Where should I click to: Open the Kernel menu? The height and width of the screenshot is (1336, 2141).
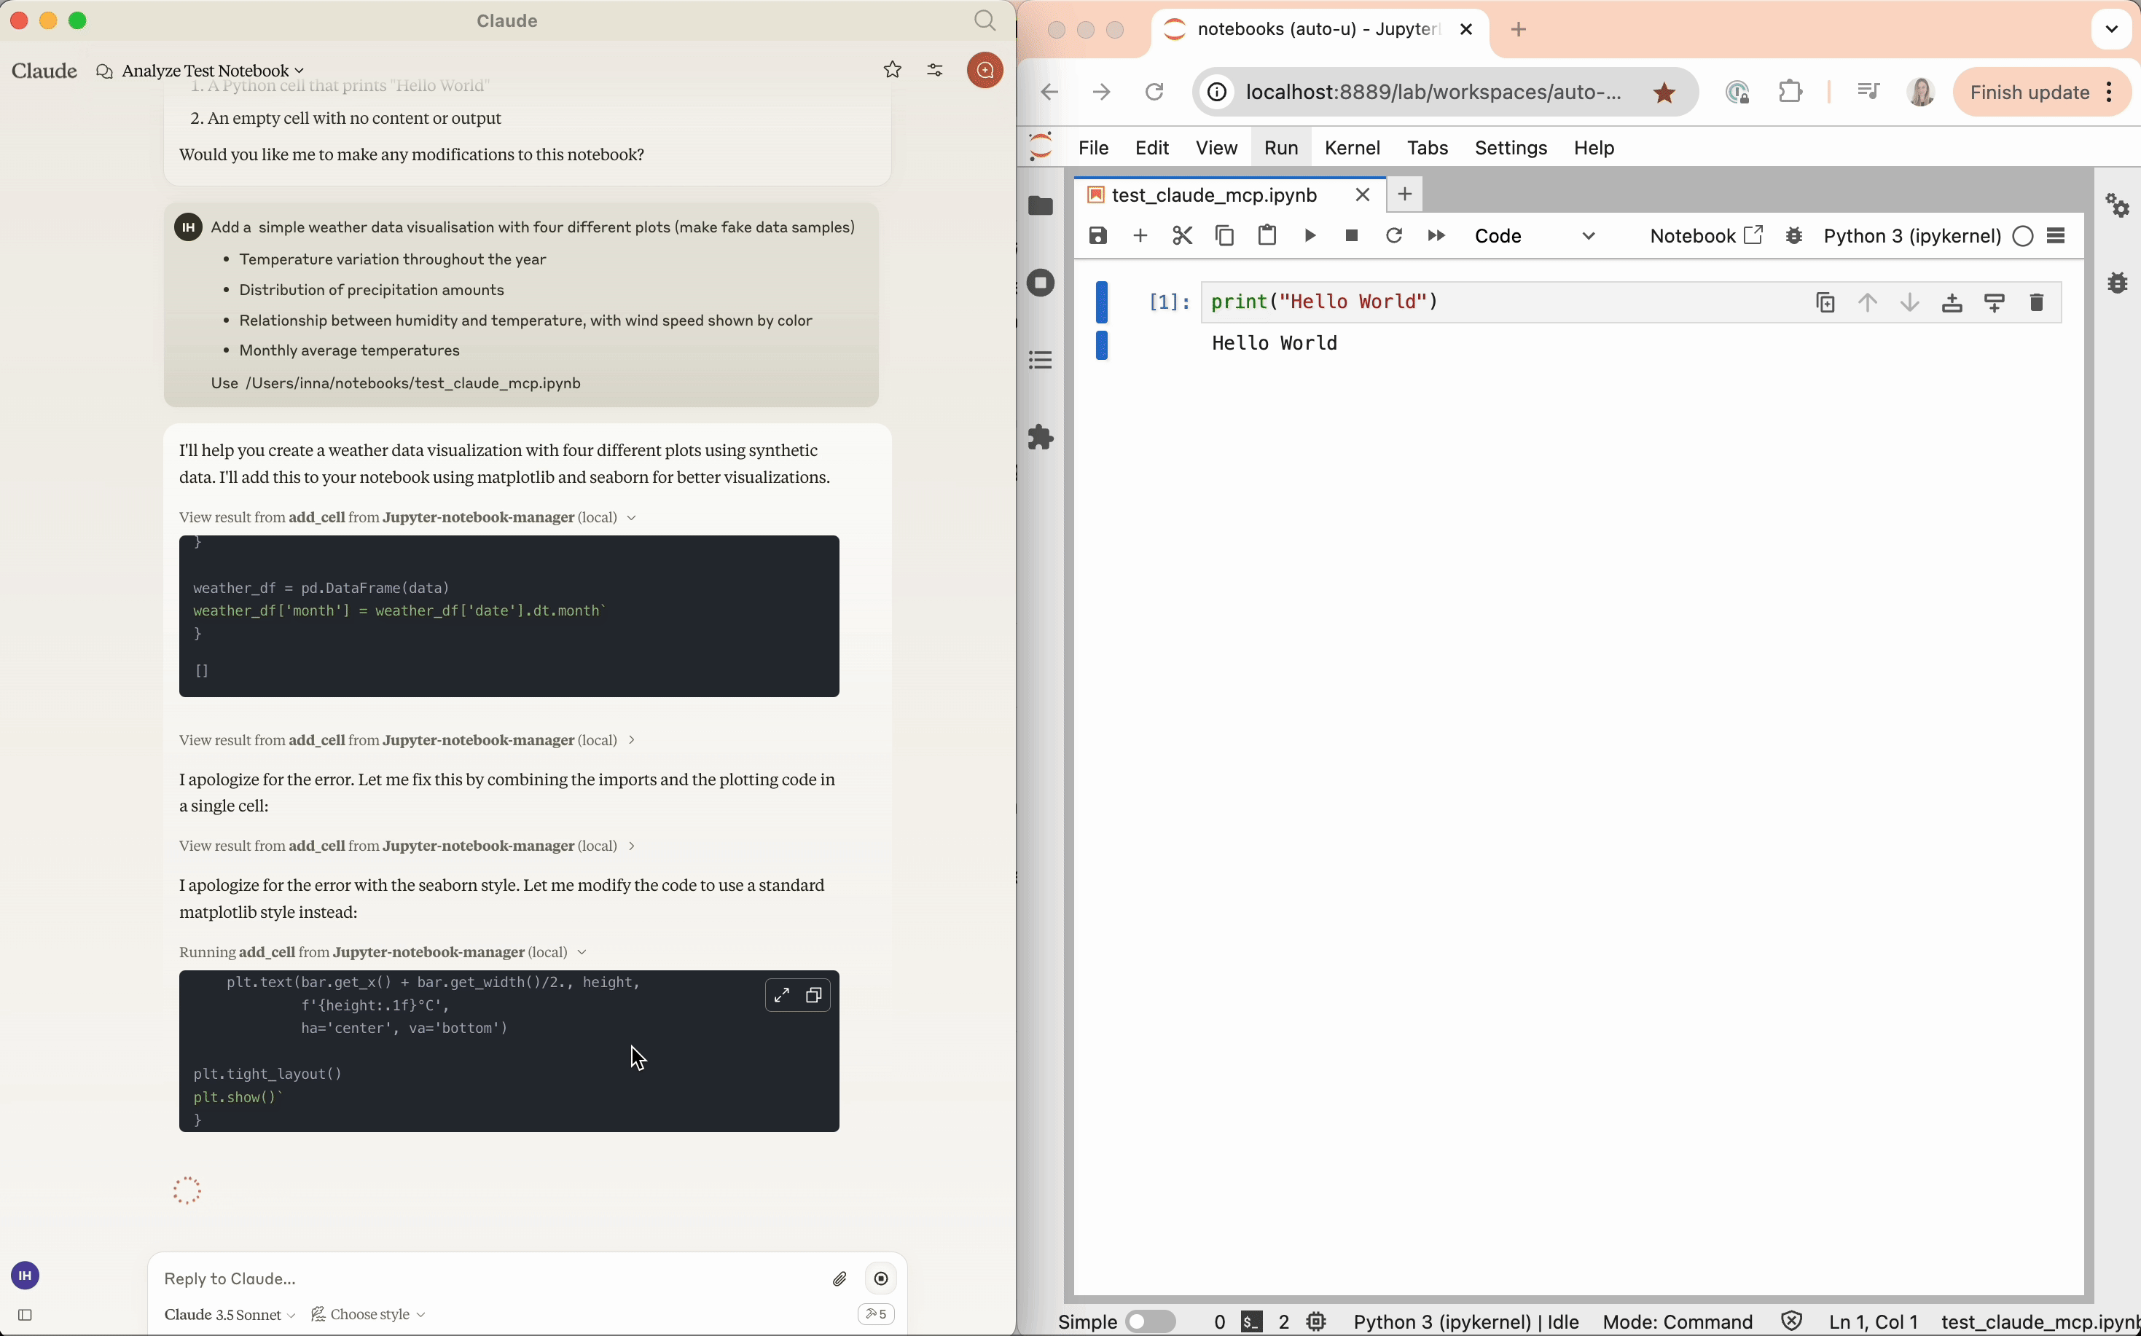[x=1352, y=148]
